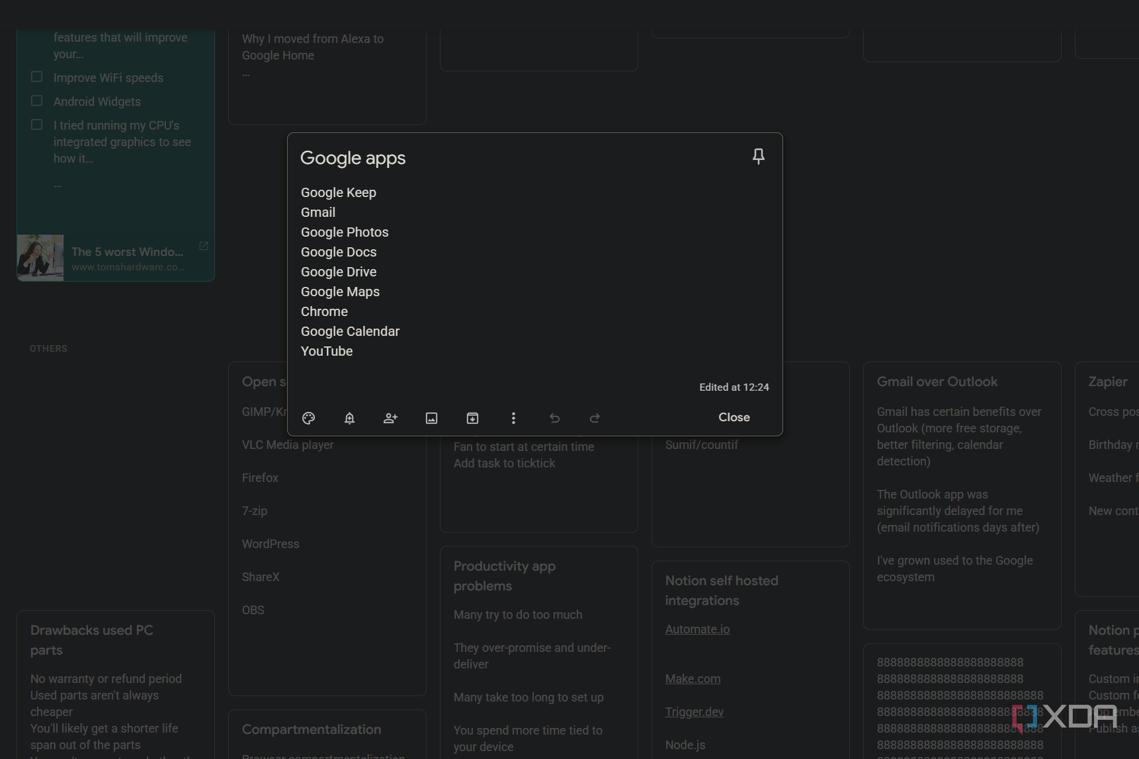Click the Edited at 12:24 timestamp
1139x759 pixels.
pos(734,387)
